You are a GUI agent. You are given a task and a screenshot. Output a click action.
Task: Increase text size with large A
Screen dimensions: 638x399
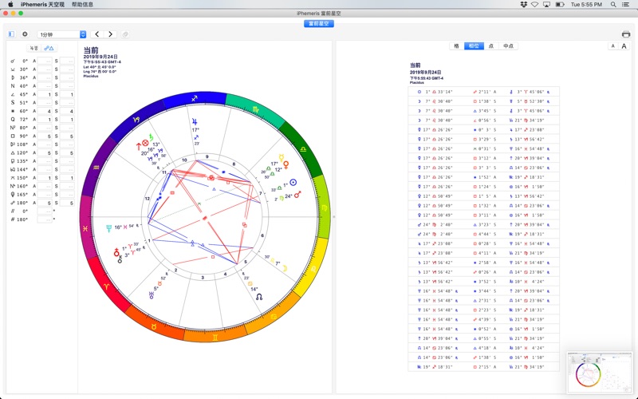pos(624,46)
